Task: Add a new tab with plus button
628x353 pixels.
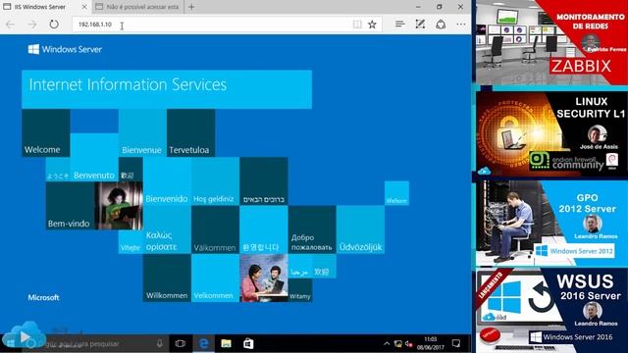Action: click(x=191, y=7)
